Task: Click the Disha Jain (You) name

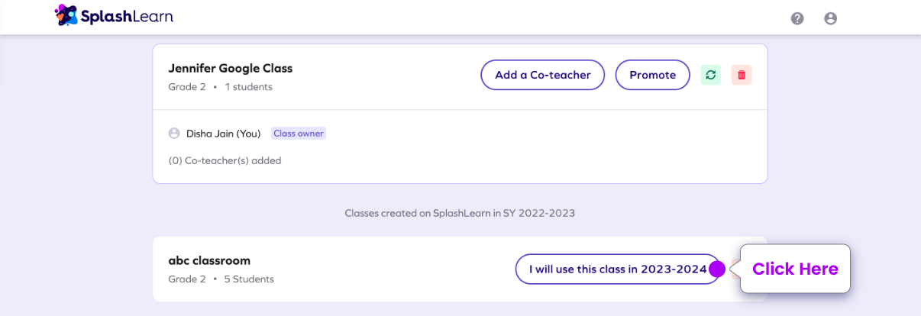Action: tap(224, 134)
